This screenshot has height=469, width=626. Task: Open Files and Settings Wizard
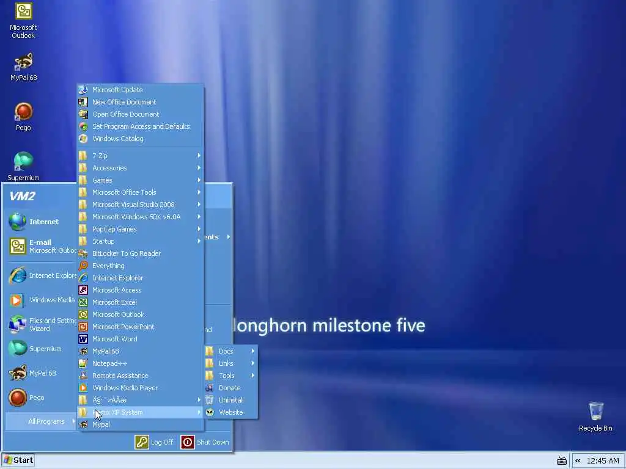(x=41, y=325)
